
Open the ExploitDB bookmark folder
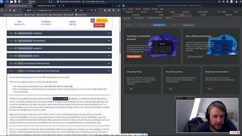(x=42, y=15)
